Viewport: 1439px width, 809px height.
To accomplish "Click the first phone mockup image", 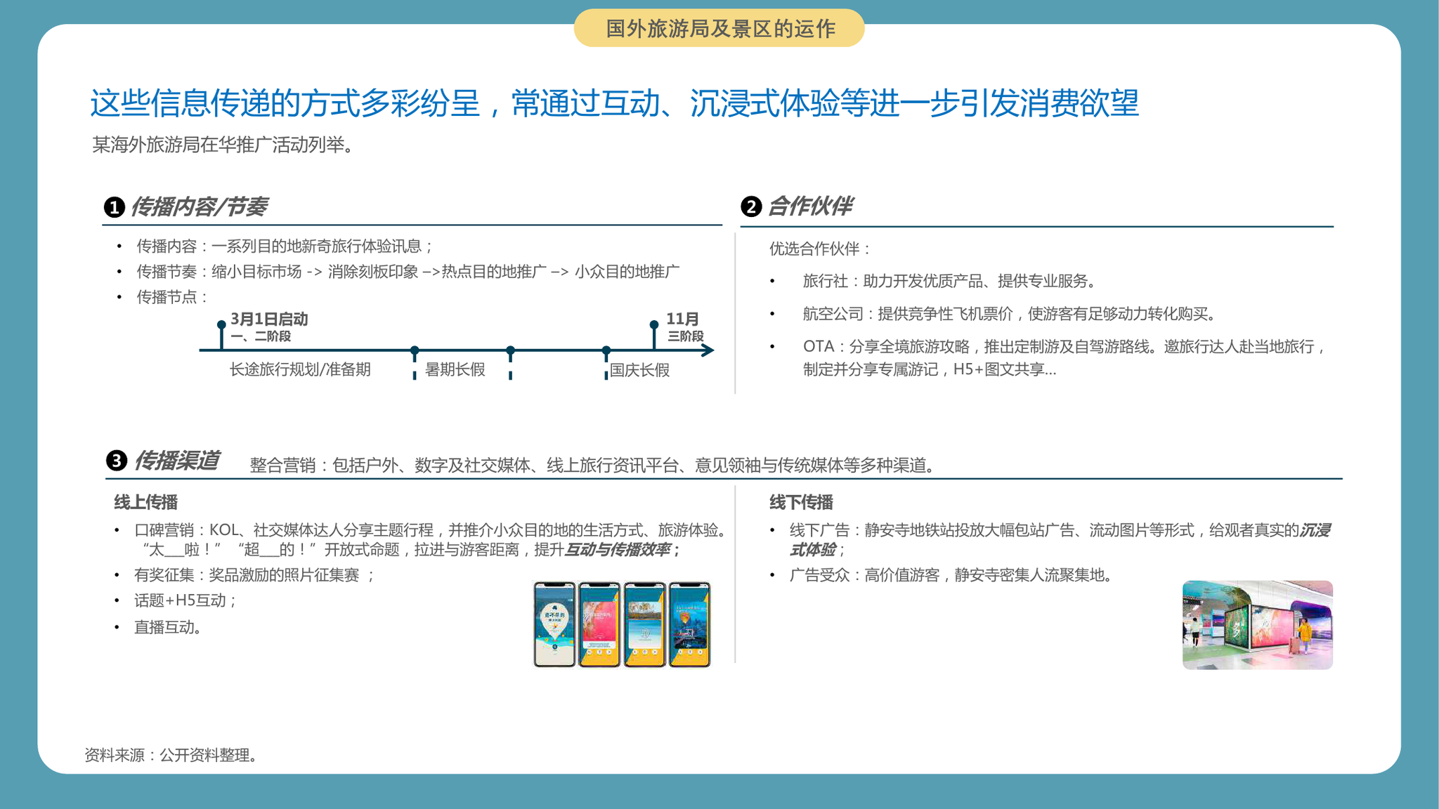I will click(x=554, y=624).
